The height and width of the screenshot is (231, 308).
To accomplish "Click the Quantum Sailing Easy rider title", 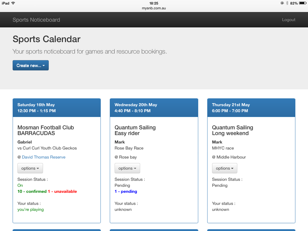I will [x=135, y=131].
